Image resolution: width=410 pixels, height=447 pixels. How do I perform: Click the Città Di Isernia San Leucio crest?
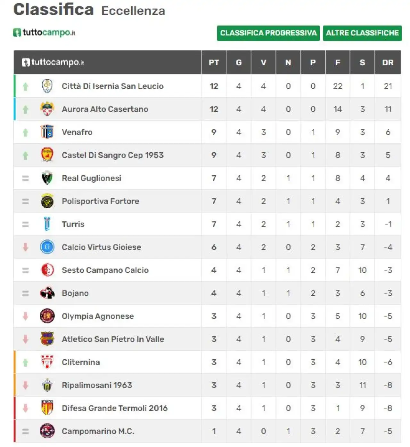coord(47,86)
